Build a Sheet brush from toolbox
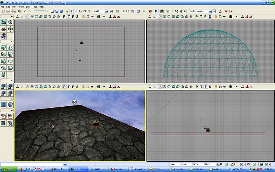This screenshot has width=275, height=172. pos(10,61)
